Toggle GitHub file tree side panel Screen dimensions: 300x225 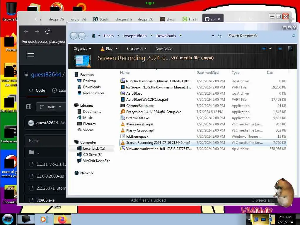29,107
